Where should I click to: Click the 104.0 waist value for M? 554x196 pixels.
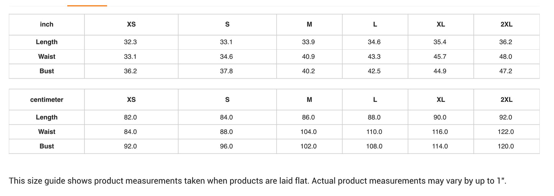tap(309, 132)
